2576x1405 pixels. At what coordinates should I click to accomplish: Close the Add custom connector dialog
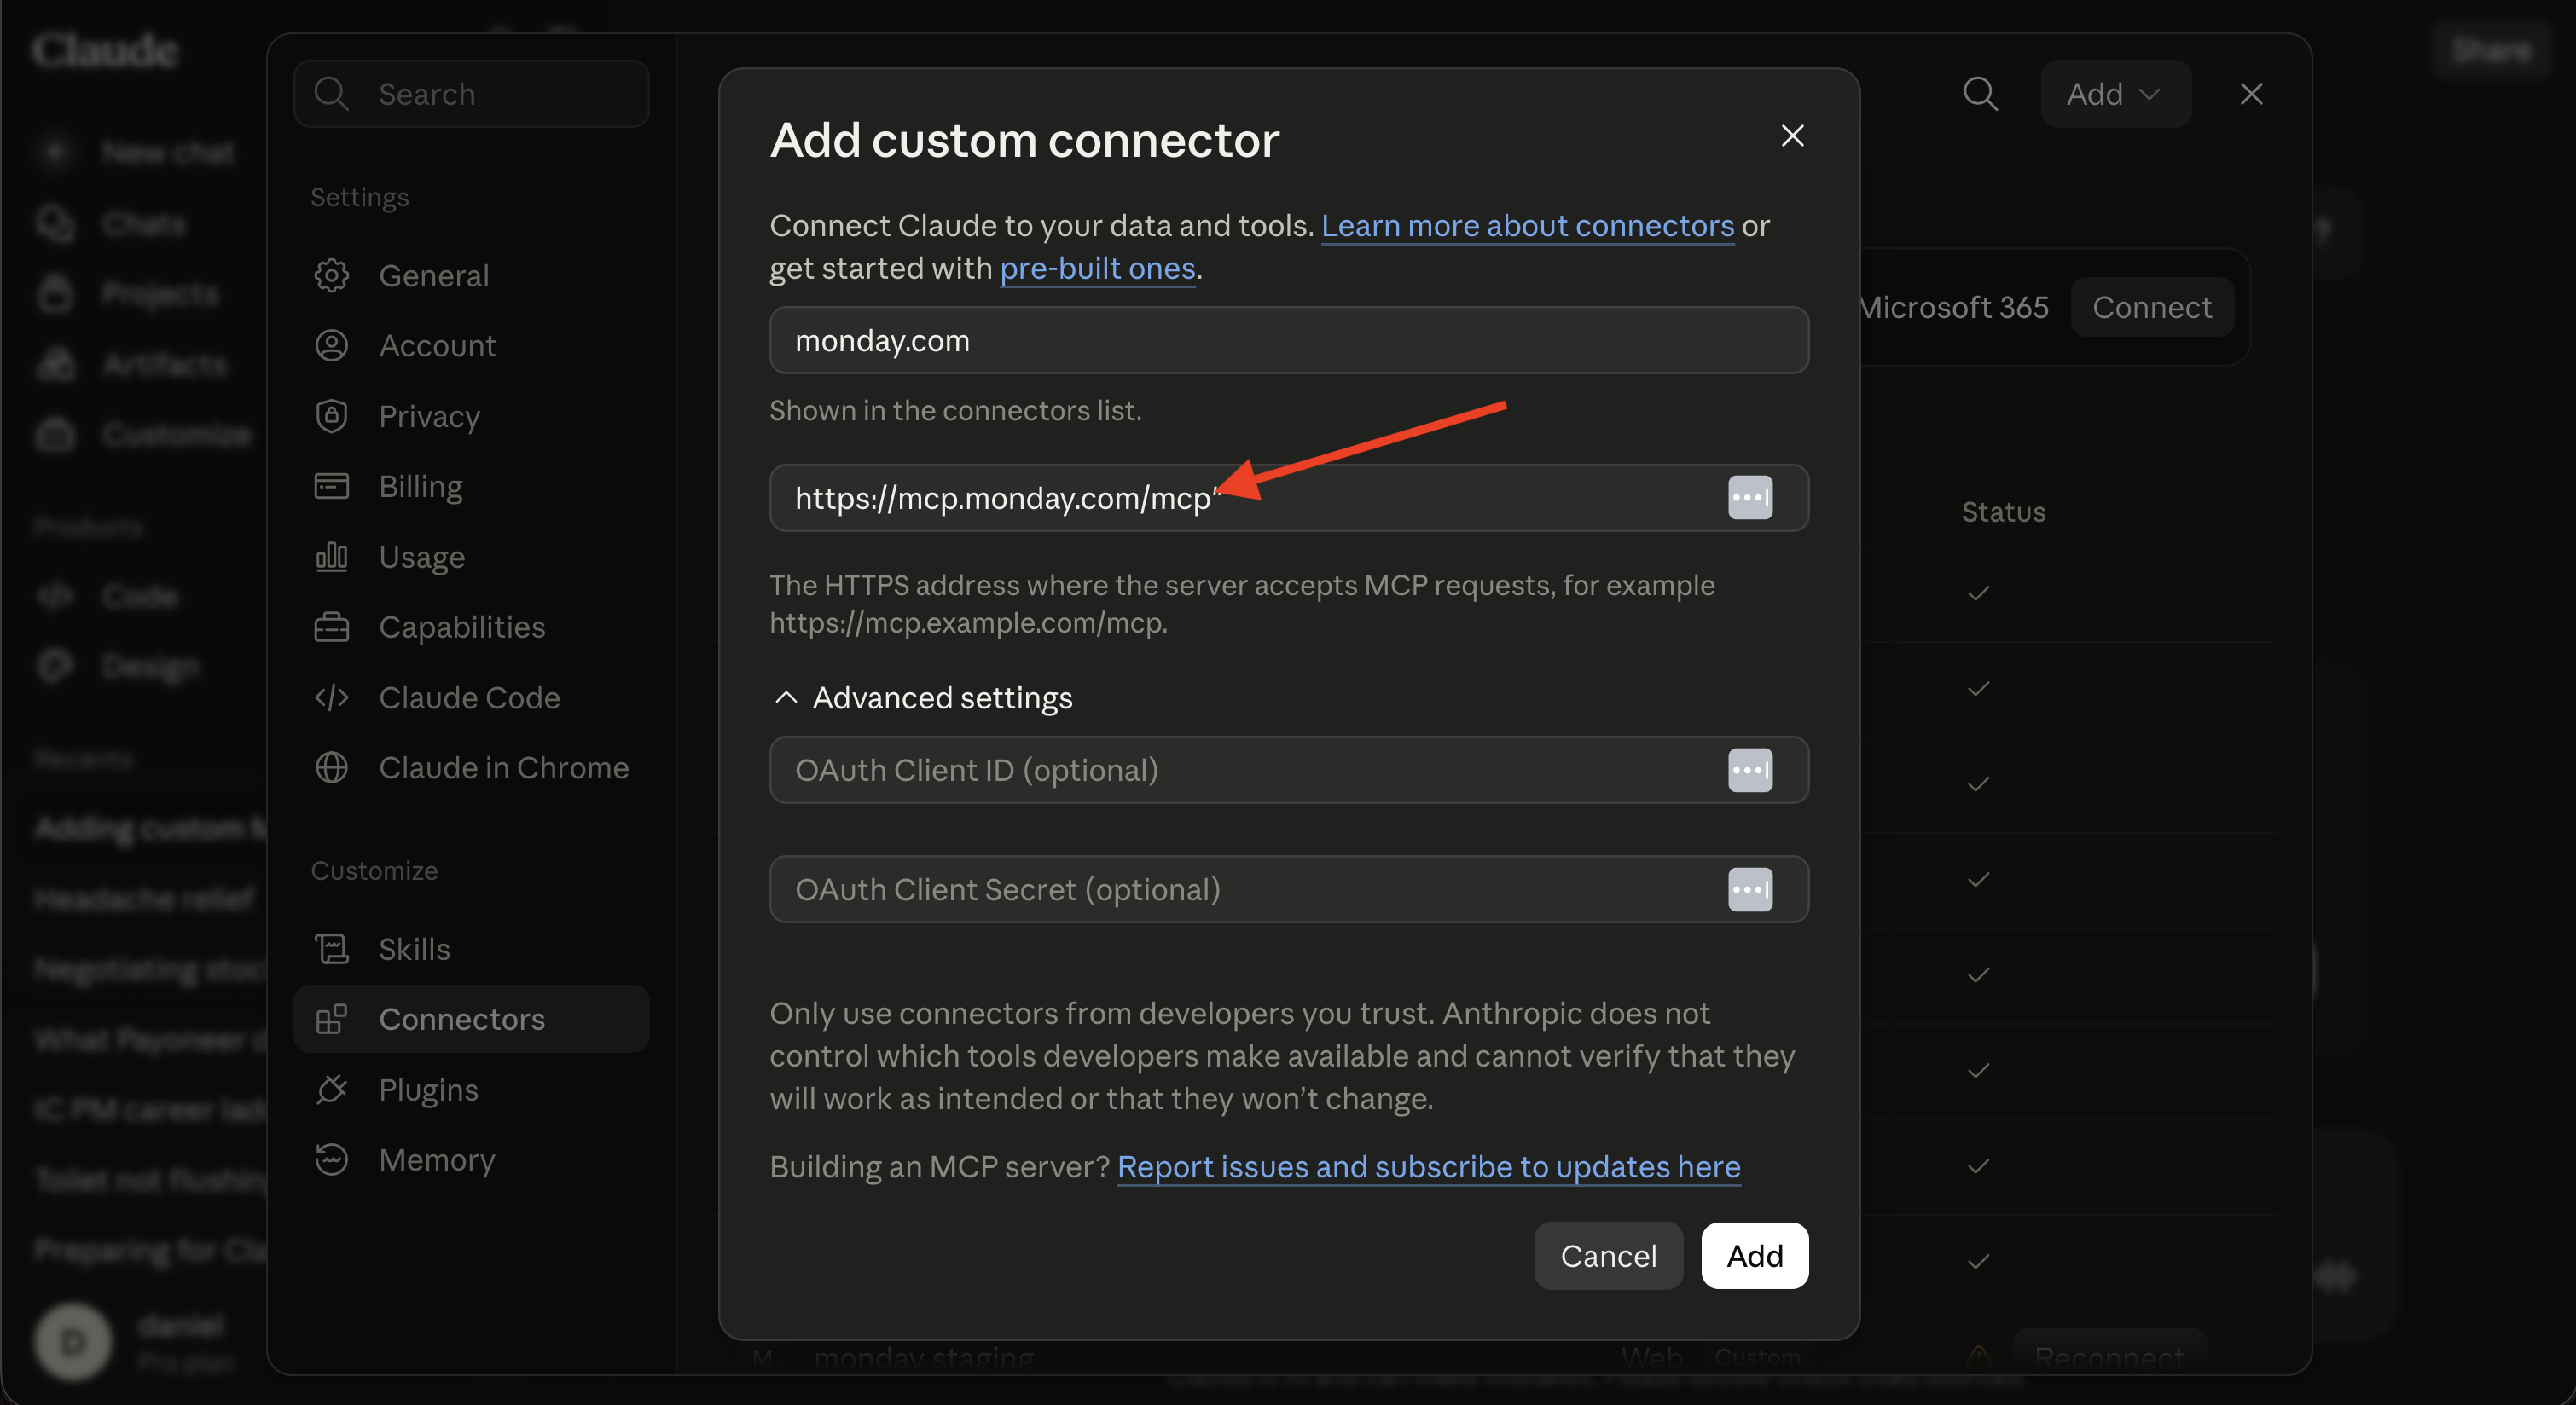[1792, 136]
